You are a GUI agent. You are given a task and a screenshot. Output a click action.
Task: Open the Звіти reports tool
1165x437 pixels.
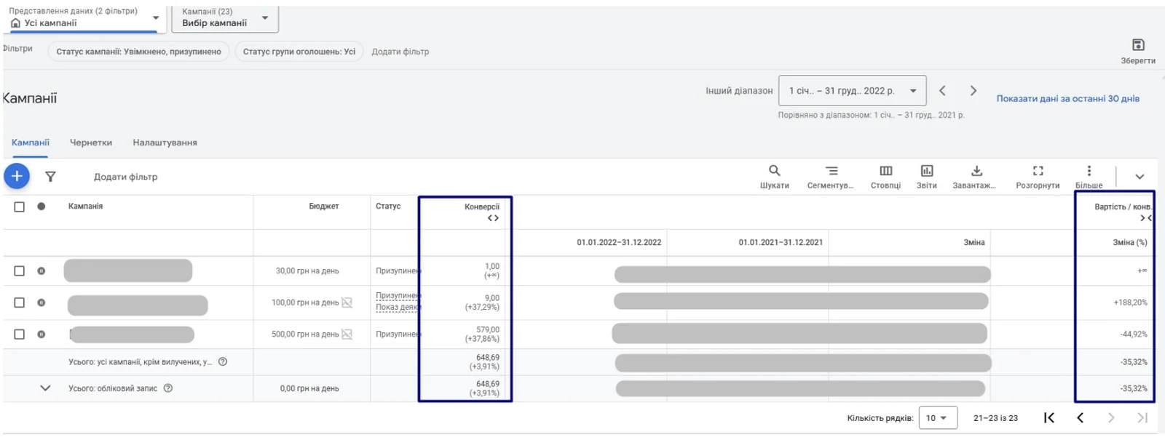pos(927,176)
